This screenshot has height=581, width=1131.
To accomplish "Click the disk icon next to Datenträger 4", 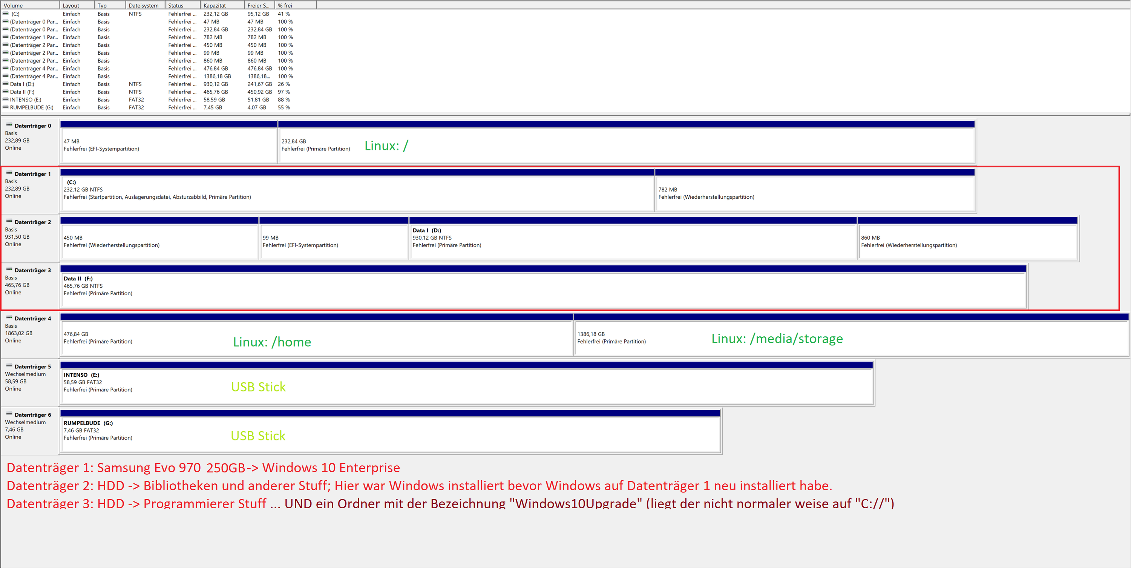I will point(9,318).
